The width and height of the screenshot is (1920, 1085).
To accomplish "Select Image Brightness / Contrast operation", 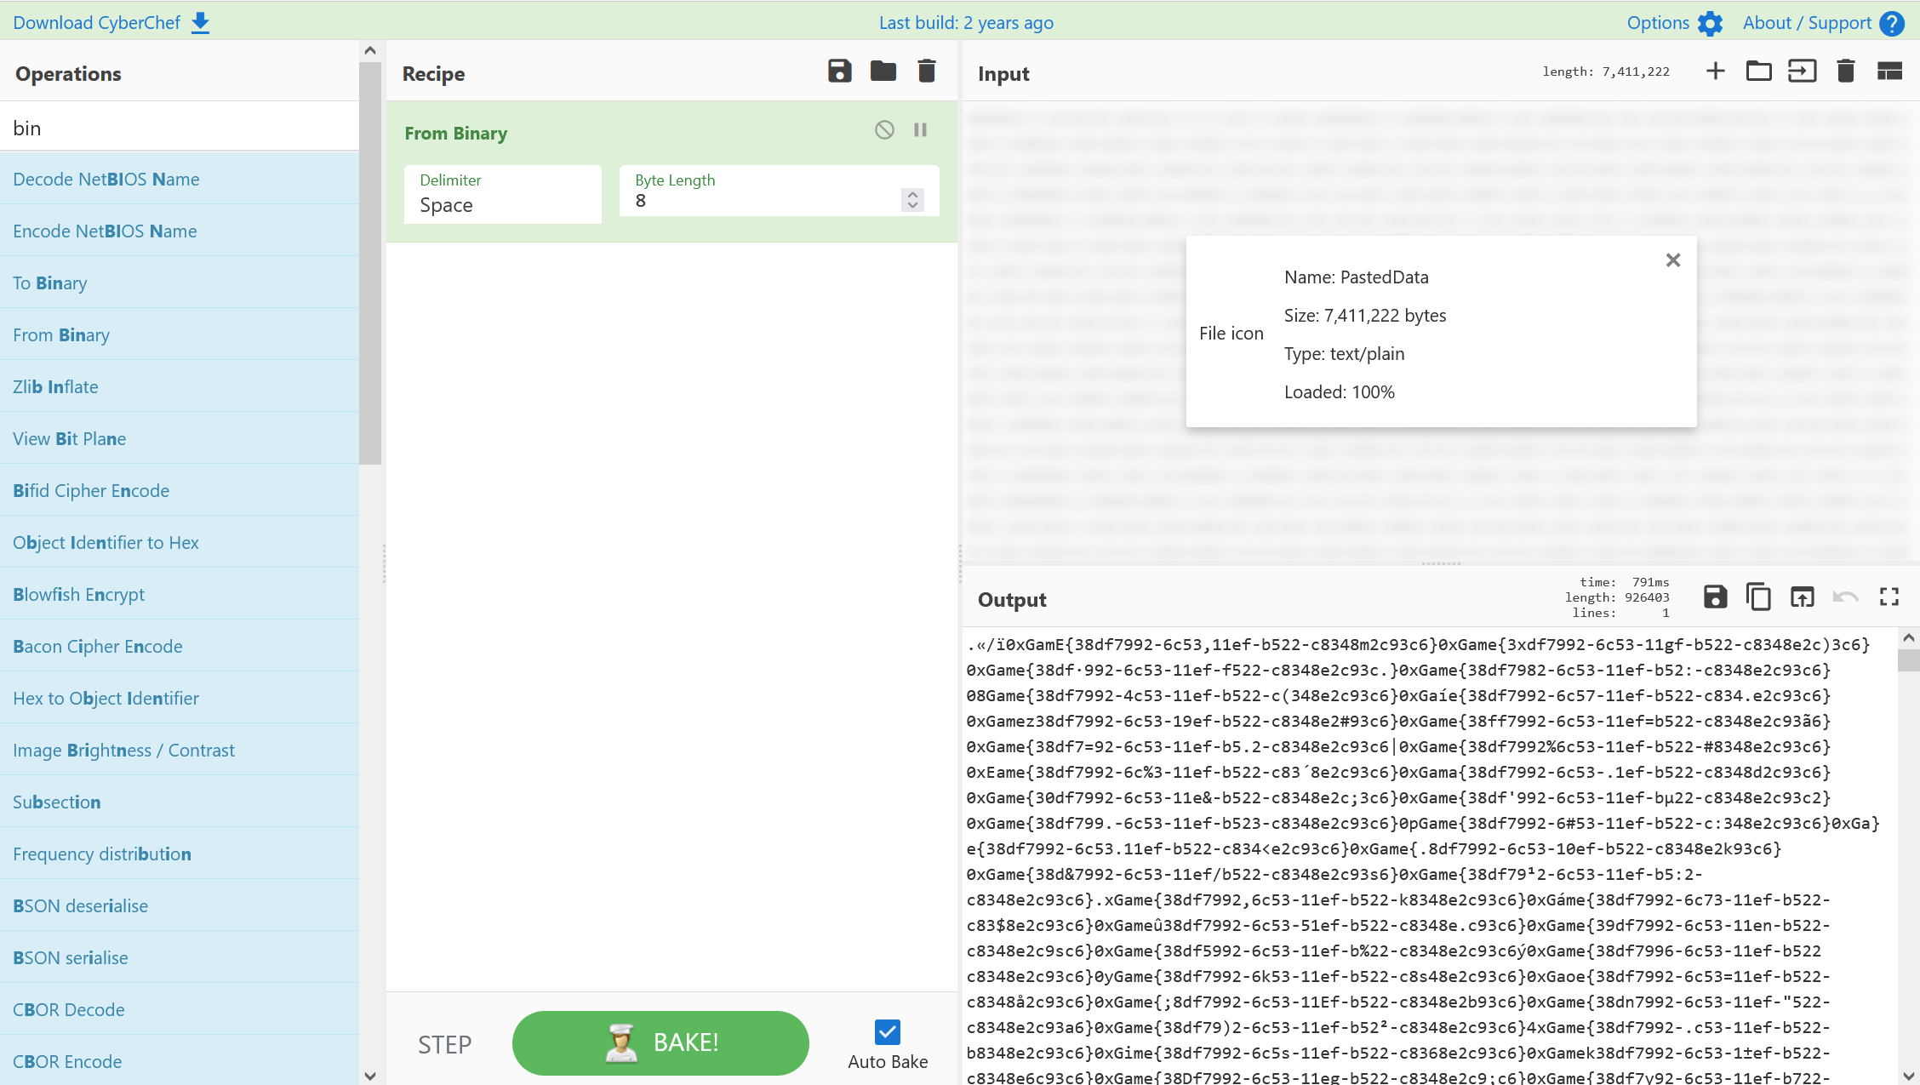I will pos(180,750).
